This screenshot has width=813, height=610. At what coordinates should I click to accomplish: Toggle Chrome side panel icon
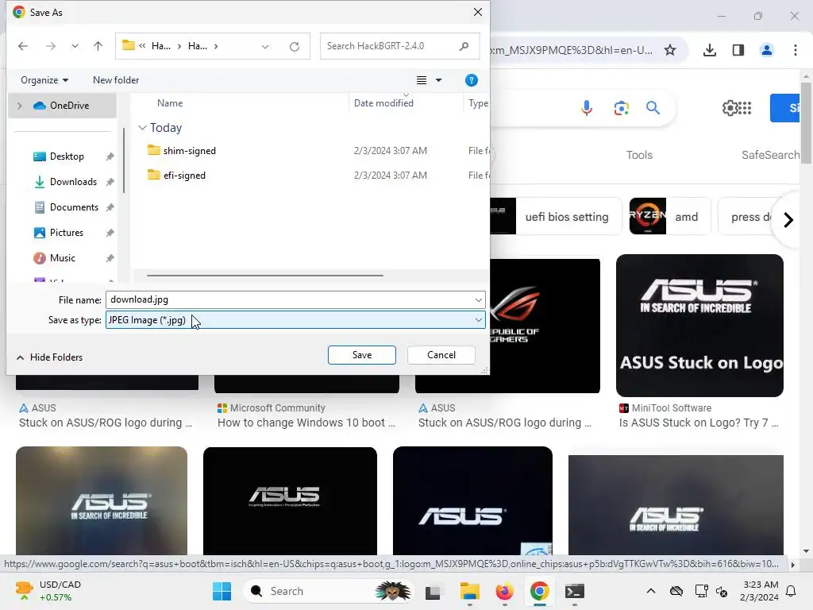point(738,50)
